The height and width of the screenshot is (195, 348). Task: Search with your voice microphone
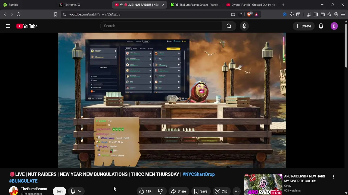[244, 26]
